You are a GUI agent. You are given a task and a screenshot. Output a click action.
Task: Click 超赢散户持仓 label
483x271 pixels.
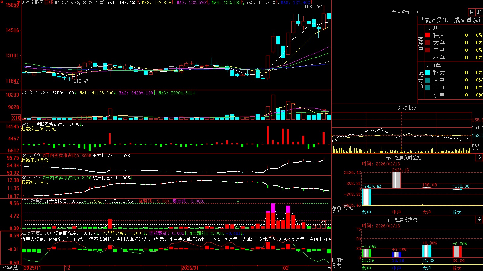pyautogui.click(x=35, y=182)
